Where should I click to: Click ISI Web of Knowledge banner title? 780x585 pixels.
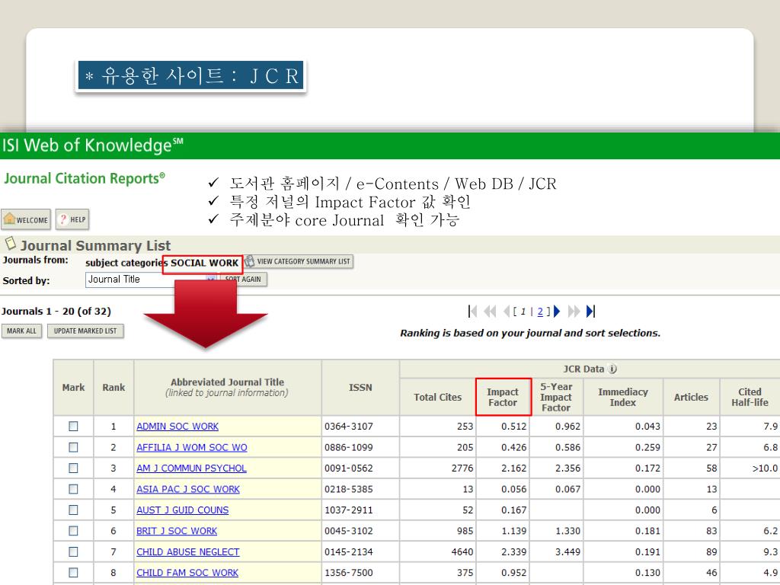[93, 145]
